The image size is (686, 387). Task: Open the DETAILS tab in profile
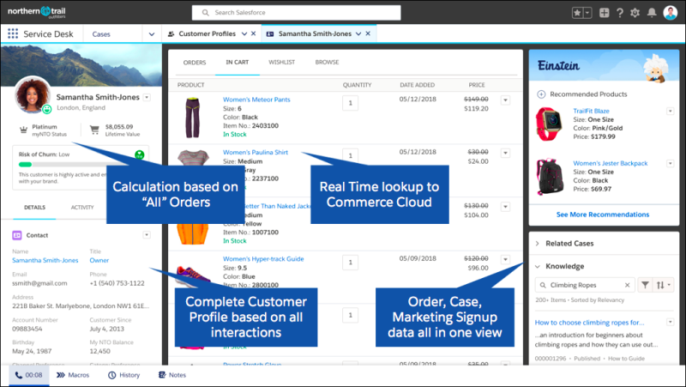click(34, 207)
